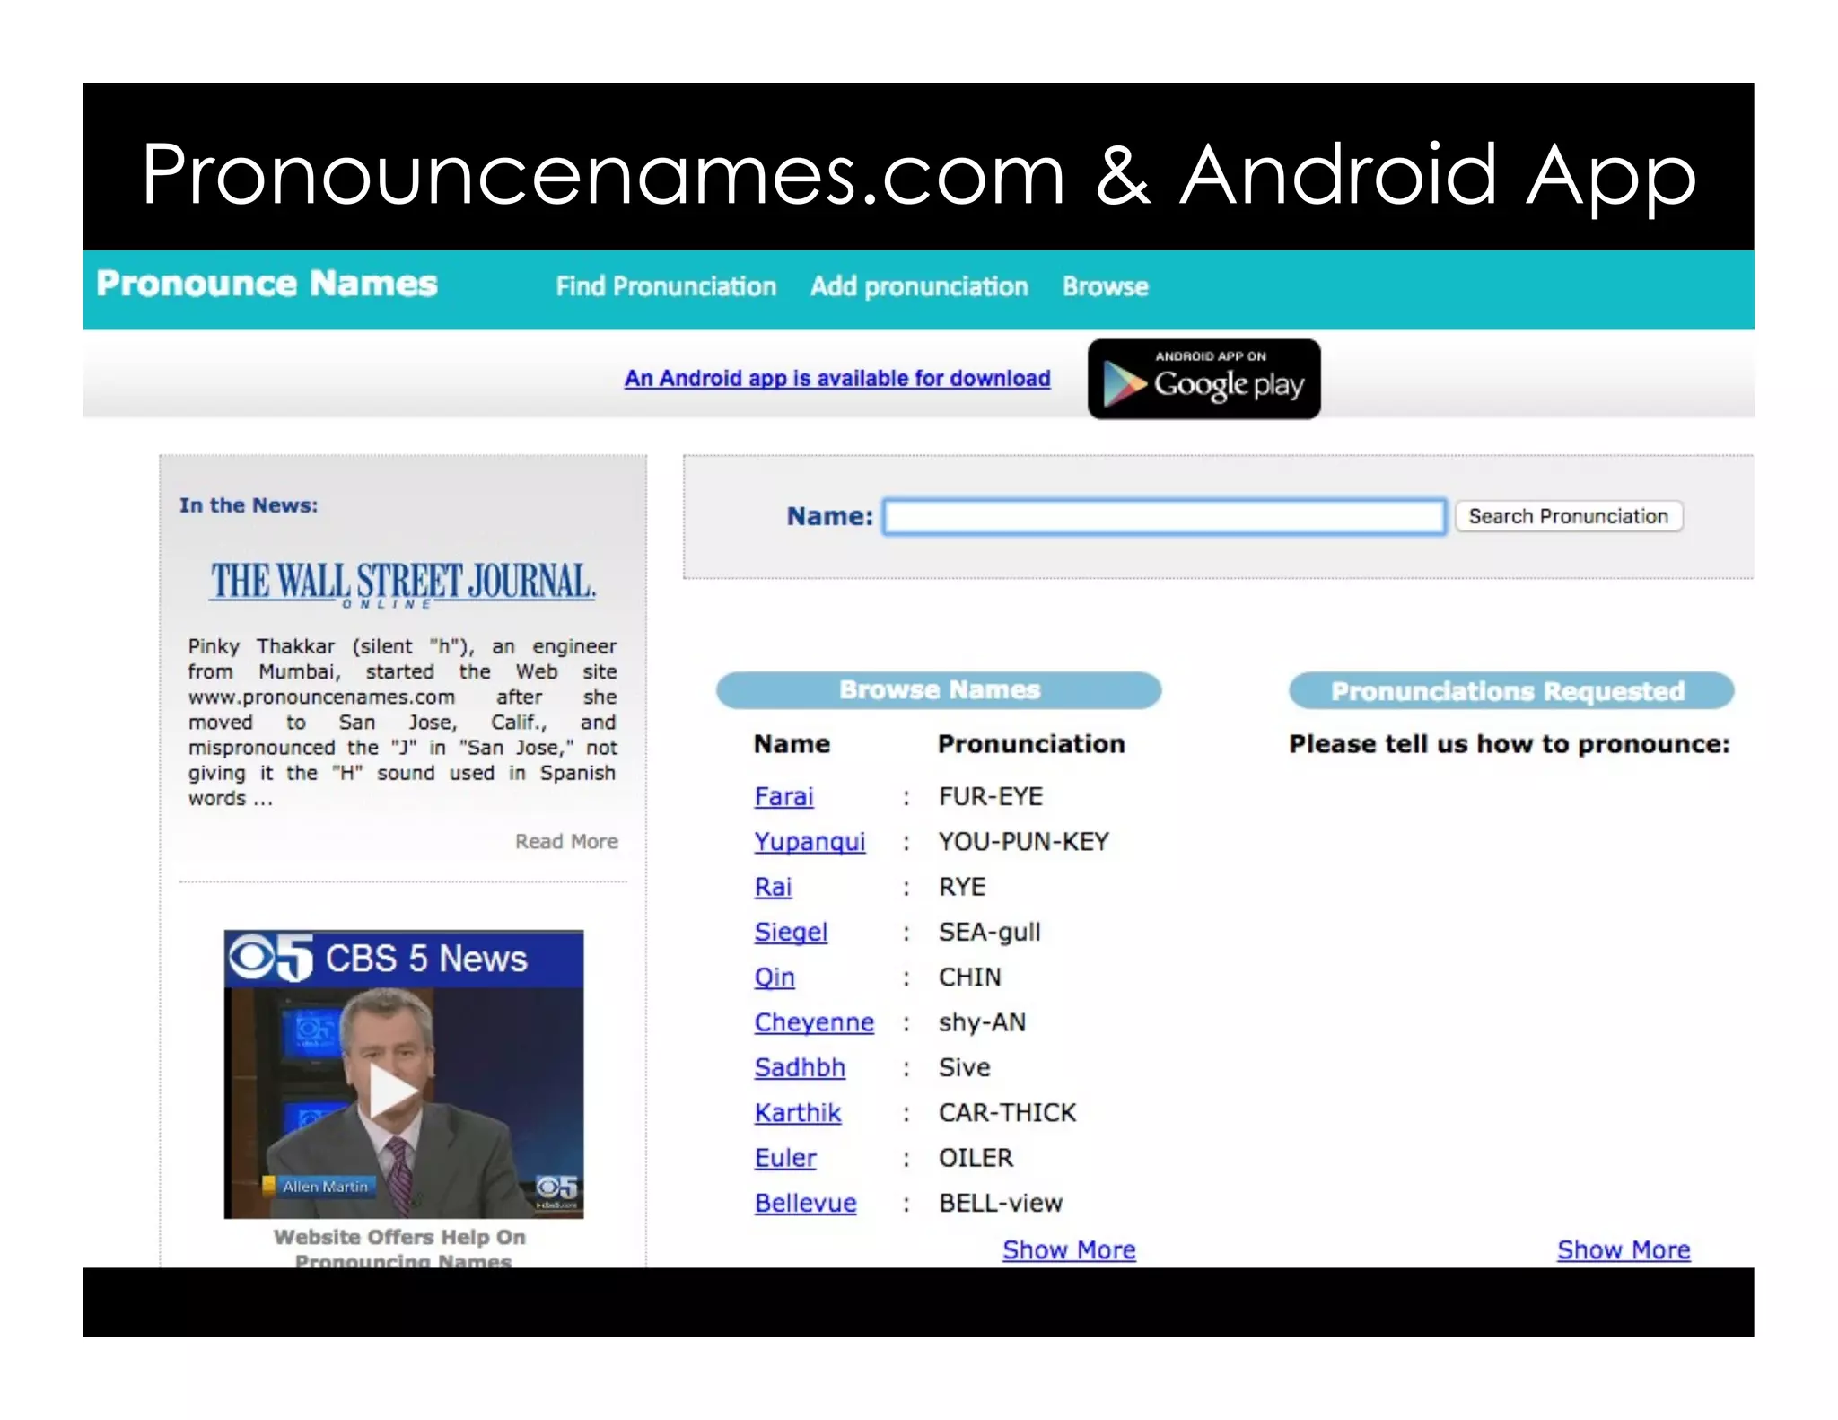Click the CBS 5 eye logo in the video header
Image resolution: width=1838 pixels, height=1420 pixels.
[x=270, y=958]
